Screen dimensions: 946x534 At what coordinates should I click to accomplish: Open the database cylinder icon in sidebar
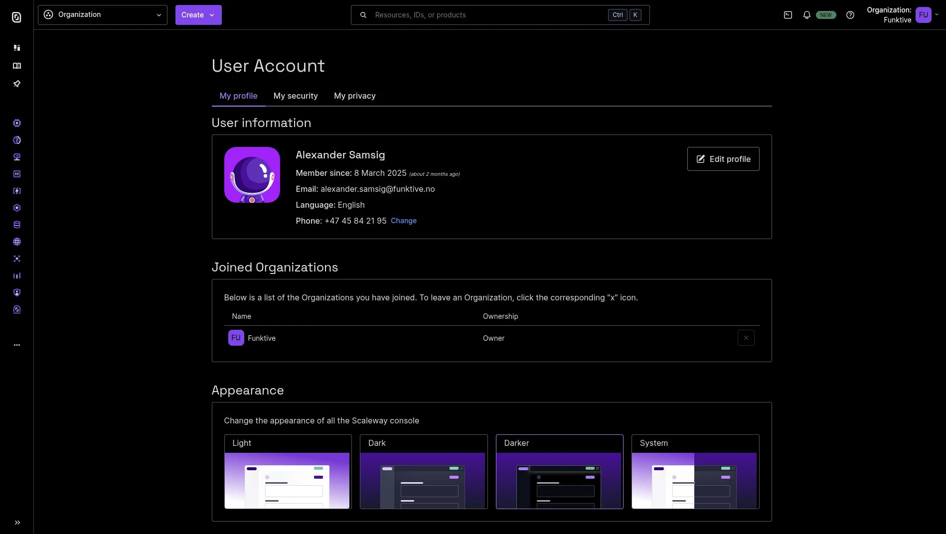pyautogui.click(x=17, y=225)
